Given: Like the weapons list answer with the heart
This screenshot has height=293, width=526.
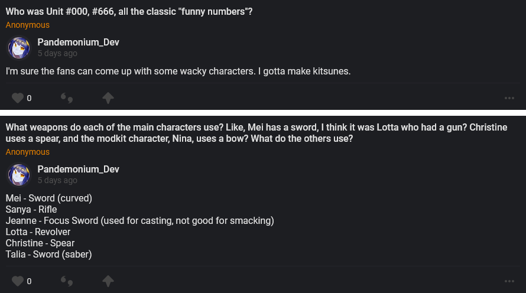Looking at the screenshot, I should [18, 281].
